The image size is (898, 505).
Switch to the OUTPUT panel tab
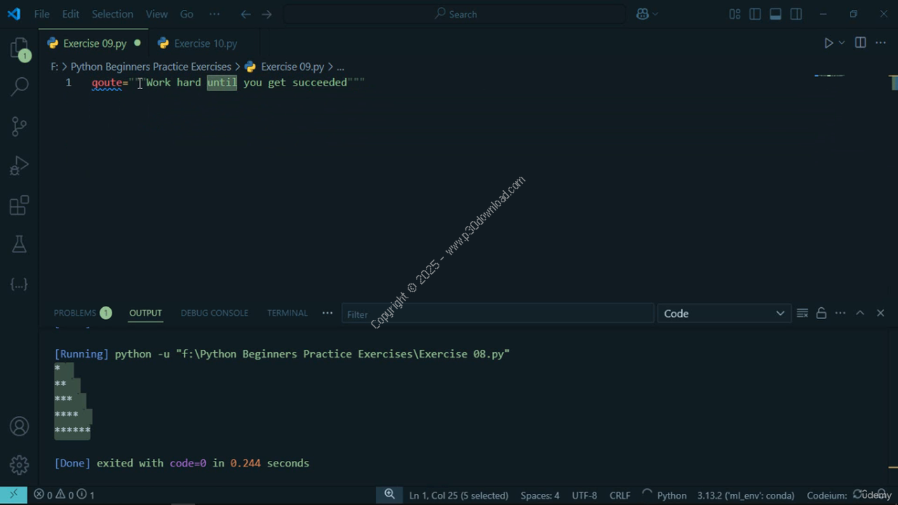point(145,313)
